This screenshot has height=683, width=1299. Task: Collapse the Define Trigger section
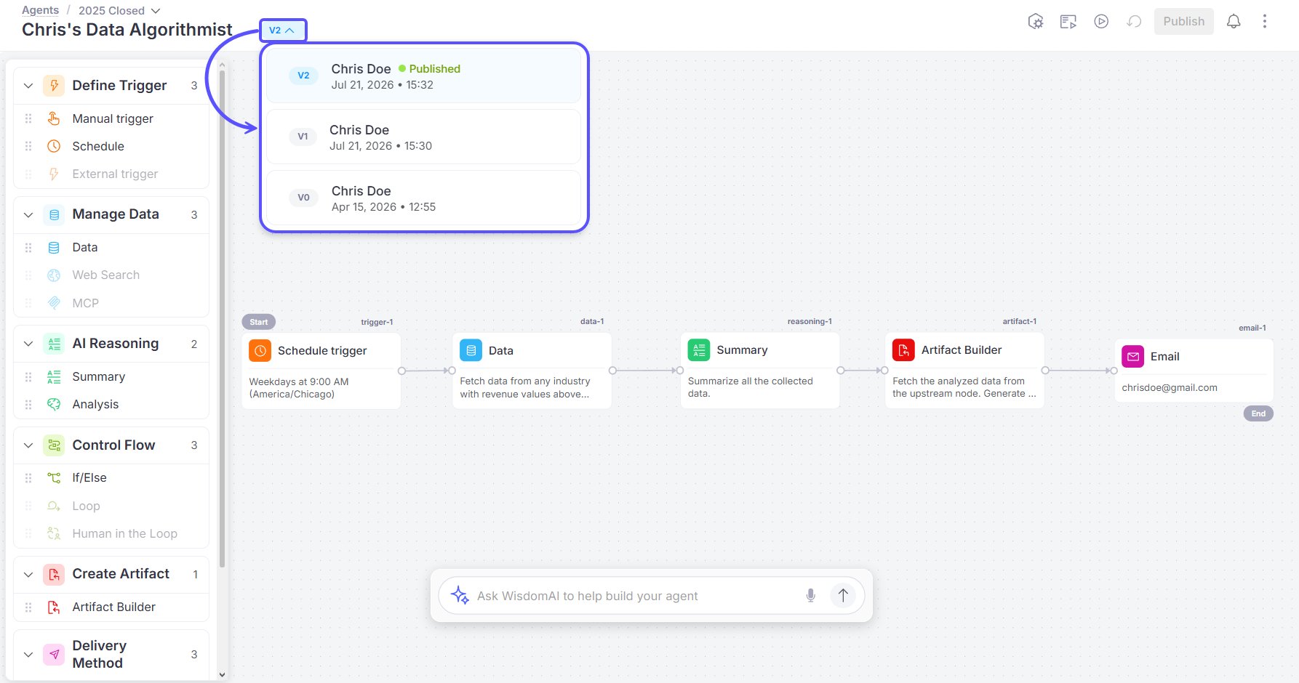[x=28, y=86]
